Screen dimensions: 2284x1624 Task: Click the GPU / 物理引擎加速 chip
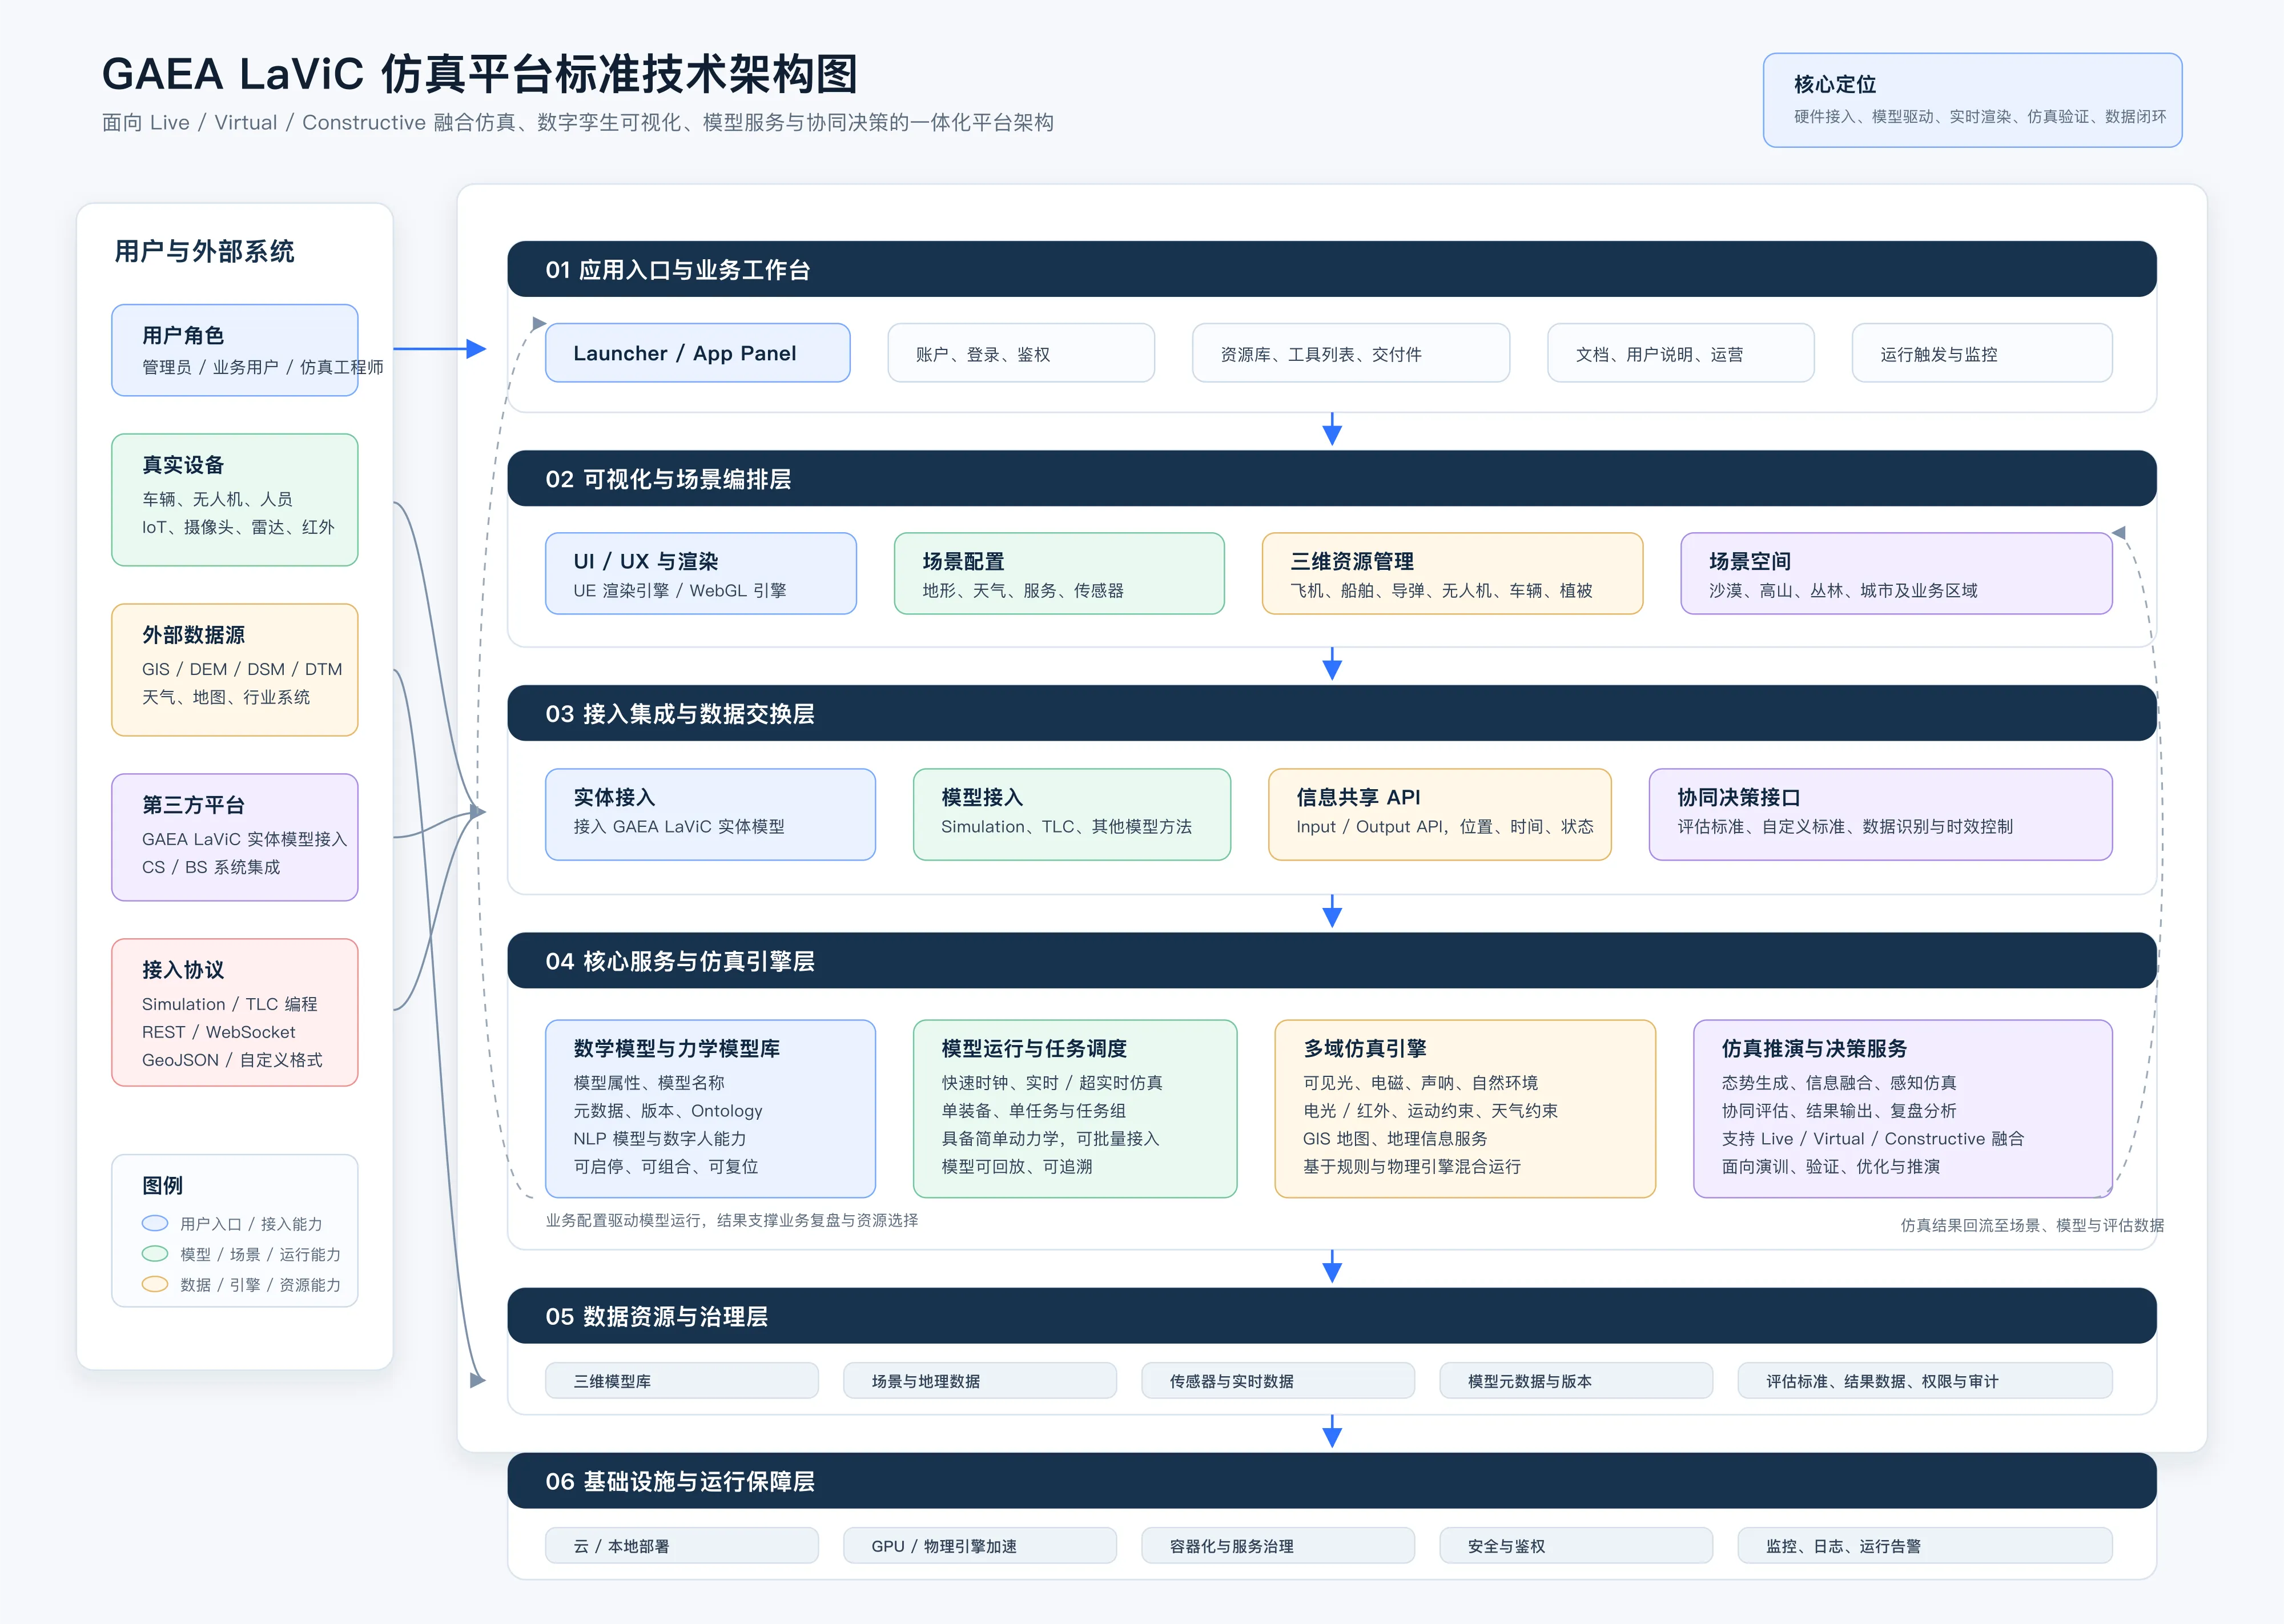tap(980, 1546)
